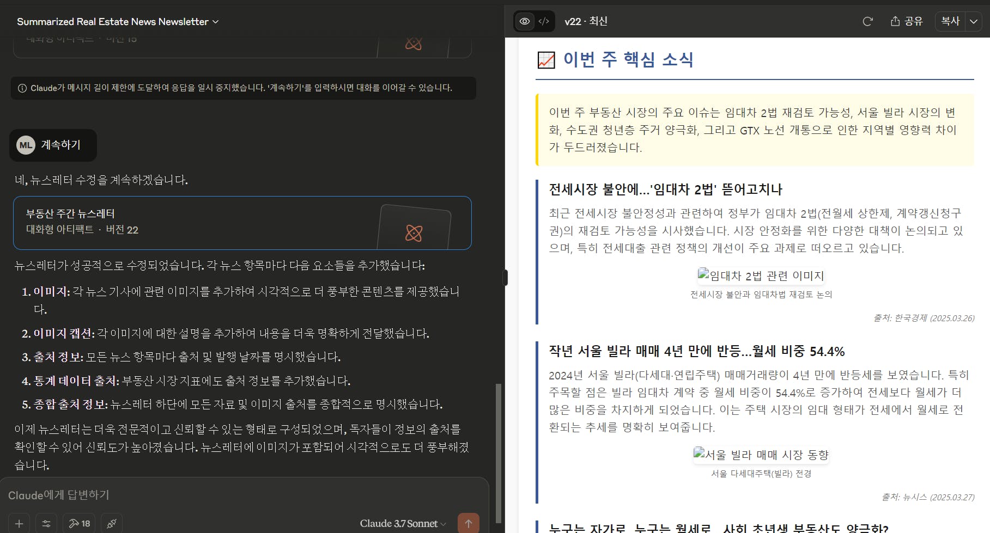Click the reply text 네, 뉴스레터 수정을 계속하겠습니다.
Image resolution: width=990 pixels, height=533 pixels.
[101, 180]
